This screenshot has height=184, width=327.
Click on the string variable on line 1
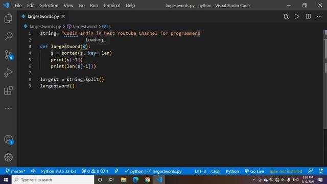pyautogui.click(x=48, y=33)
